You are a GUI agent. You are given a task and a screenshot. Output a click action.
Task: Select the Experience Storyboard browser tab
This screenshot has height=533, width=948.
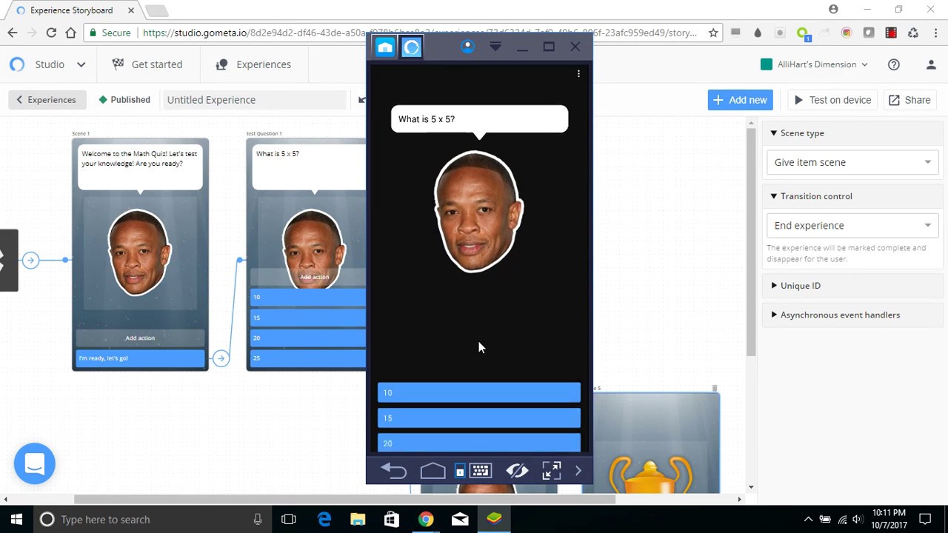70,10
